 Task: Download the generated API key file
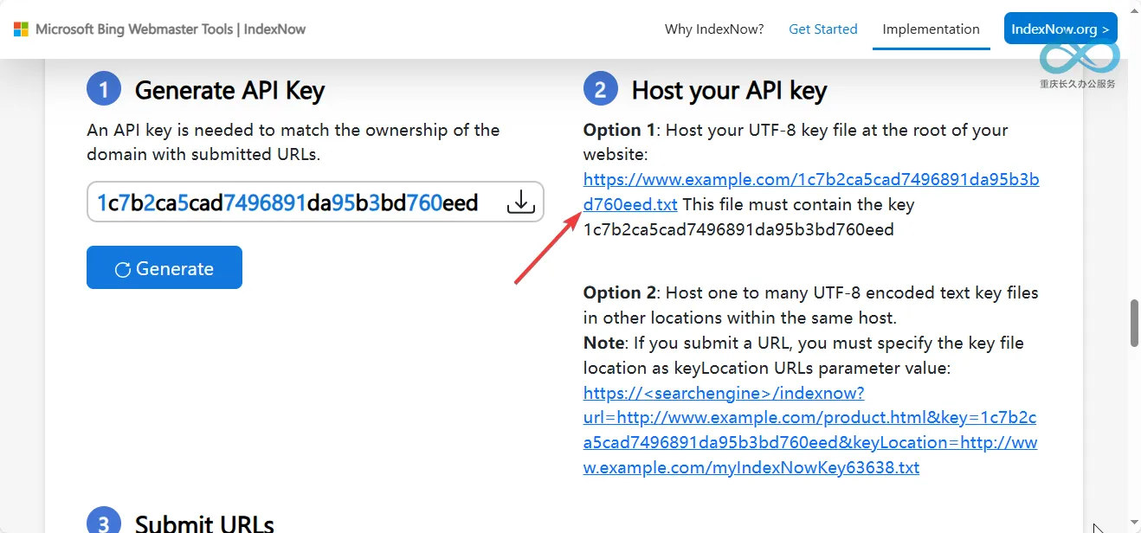520,202
